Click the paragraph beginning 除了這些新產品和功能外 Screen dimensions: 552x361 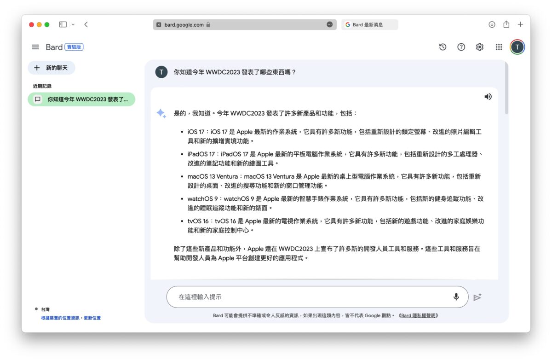coord(327,253)
